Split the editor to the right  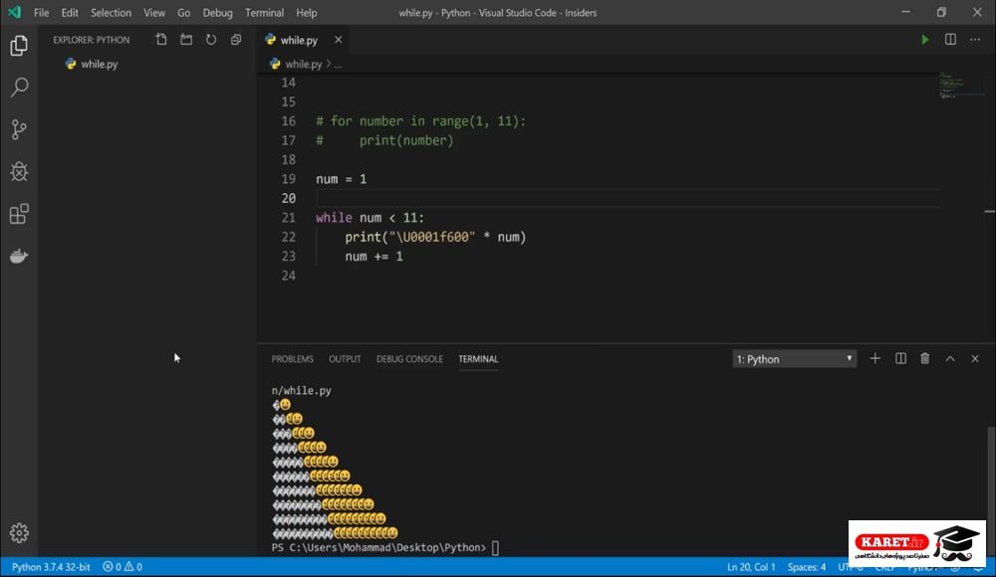tap(950, 40)
